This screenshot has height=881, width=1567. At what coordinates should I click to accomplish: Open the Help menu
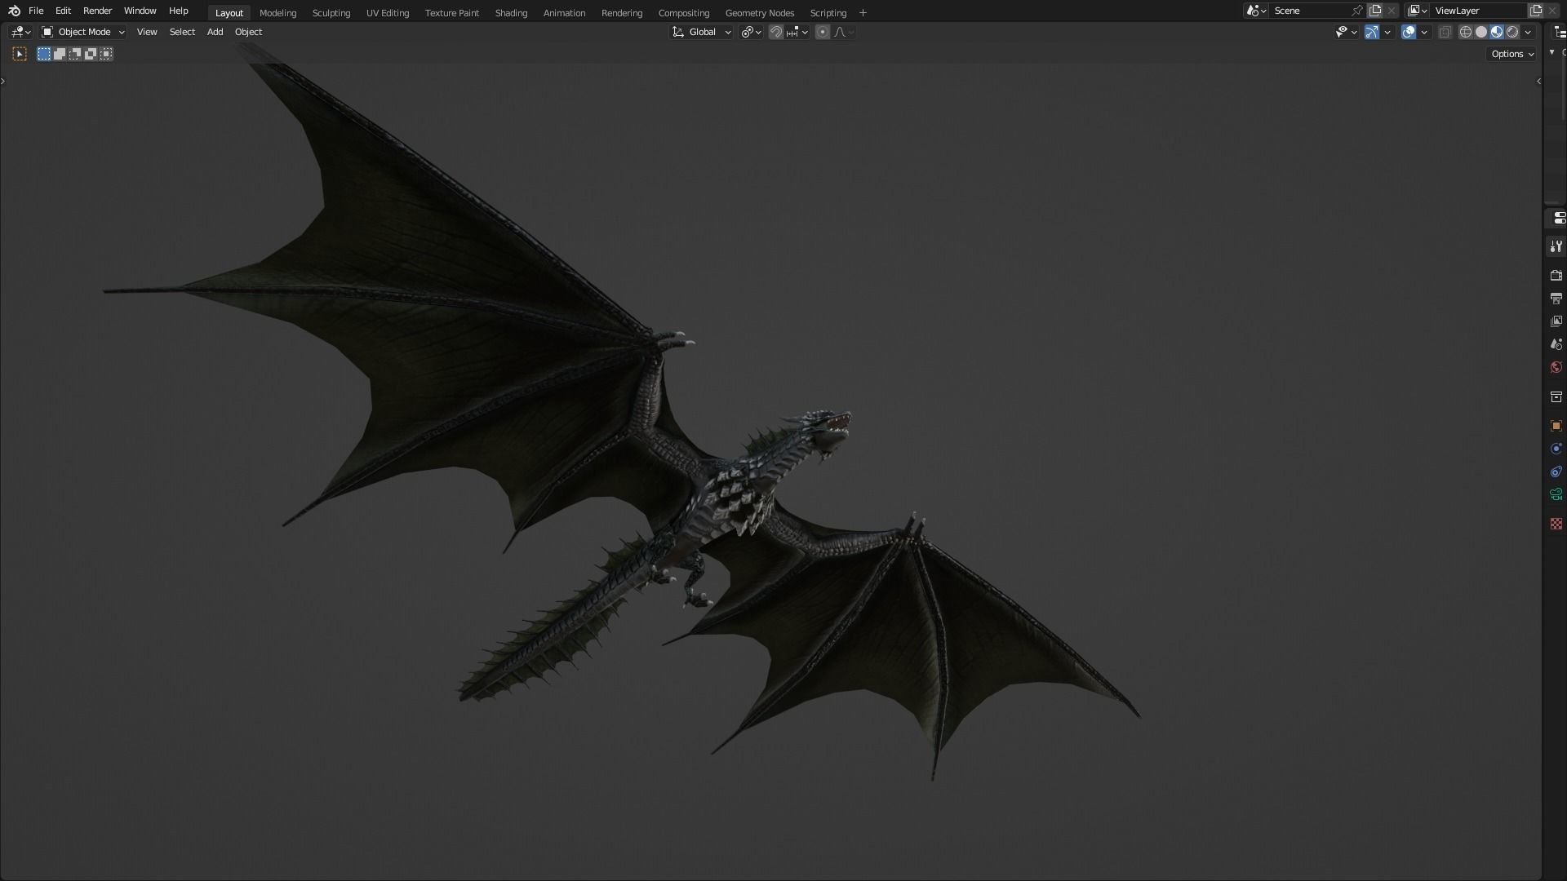point(178,11)
